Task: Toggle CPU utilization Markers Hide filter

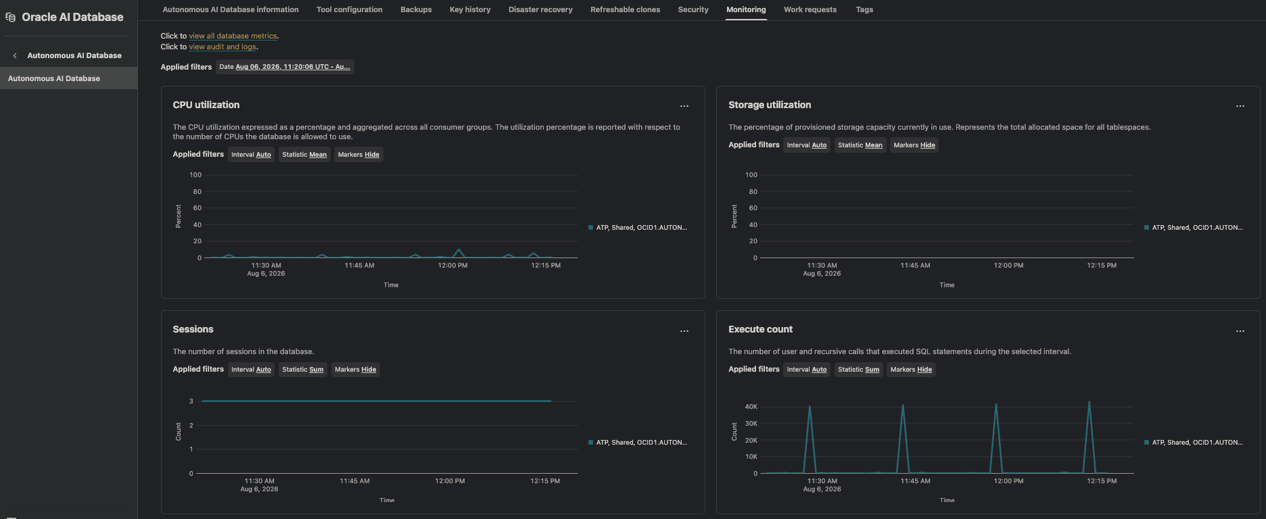Action: click(358, 155)
